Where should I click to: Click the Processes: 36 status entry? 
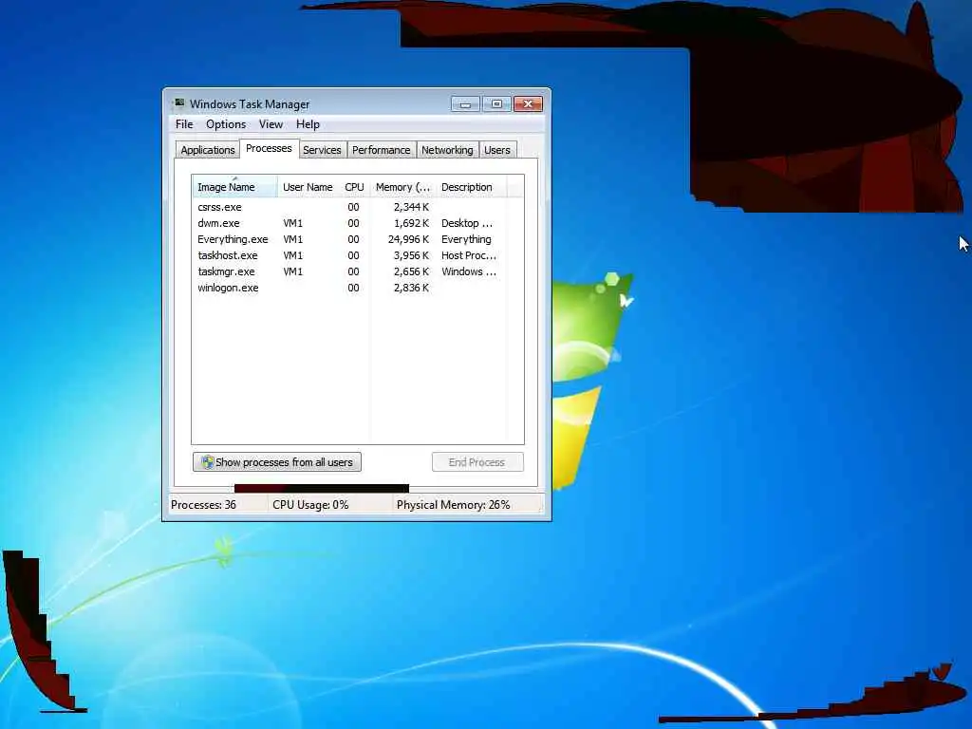coord(203,505)
